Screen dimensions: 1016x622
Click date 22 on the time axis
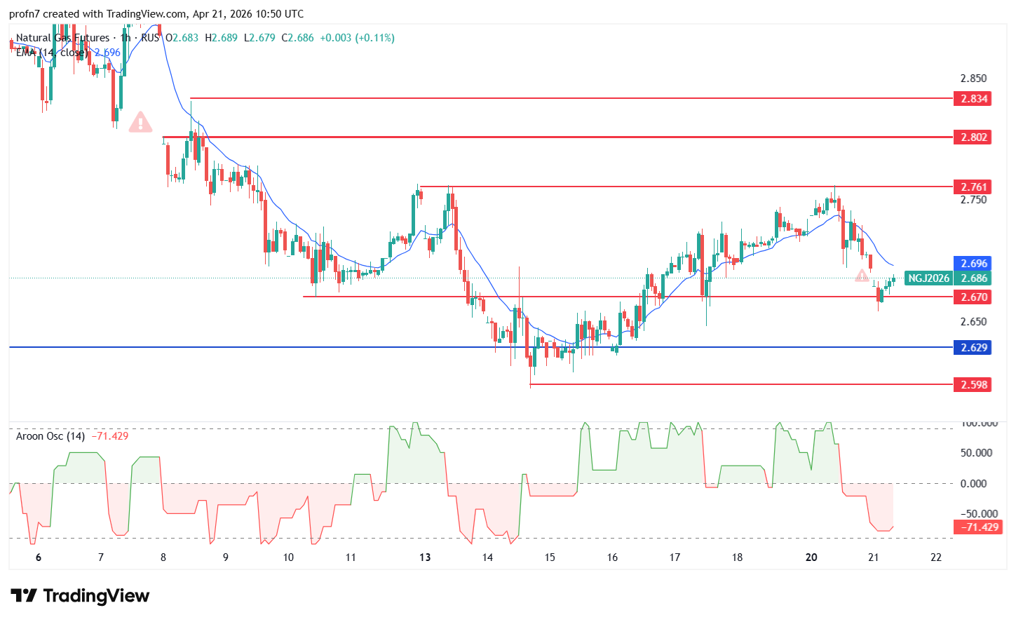coord(935,557)
